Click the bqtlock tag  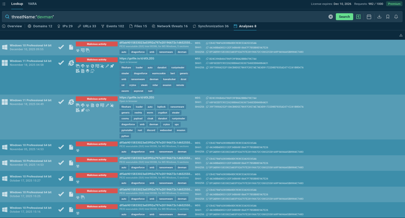(x=161, y=107)
